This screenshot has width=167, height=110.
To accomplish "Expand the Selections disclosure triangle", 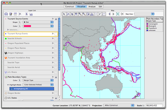I will click(x=8, y=30).
